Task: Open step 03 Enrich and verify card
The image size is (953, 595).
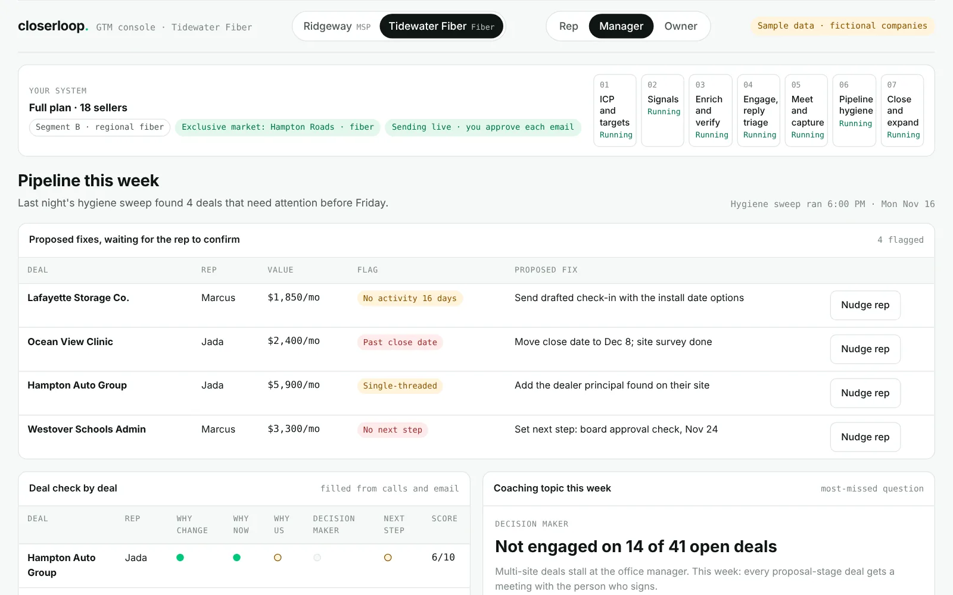Action: point(711,110)
